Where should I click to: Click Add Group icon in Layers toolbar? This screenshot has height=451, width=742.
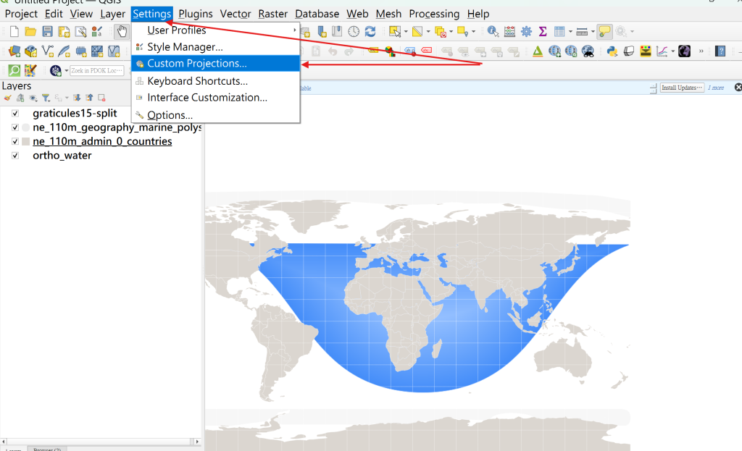[x=20, y=98]
